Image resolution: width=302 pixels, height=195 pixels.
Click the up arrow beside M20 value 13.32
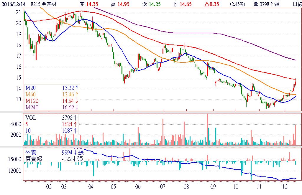77,88
